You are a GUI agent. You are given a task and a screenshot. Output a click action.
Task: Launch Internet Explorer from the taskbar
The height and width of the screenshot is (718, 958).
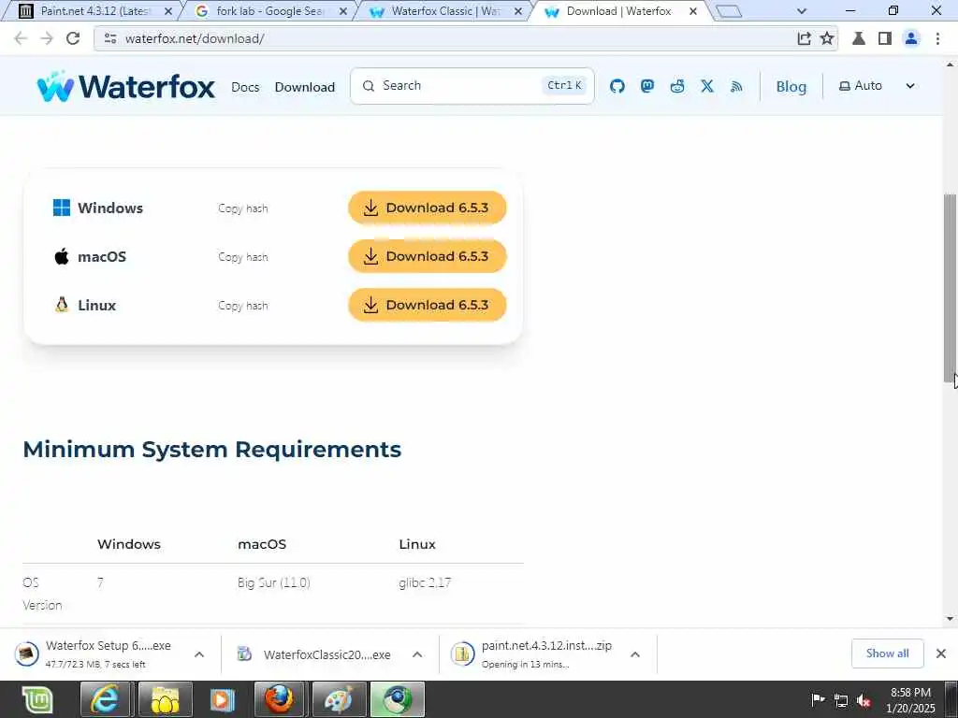(x=105, y=699)
